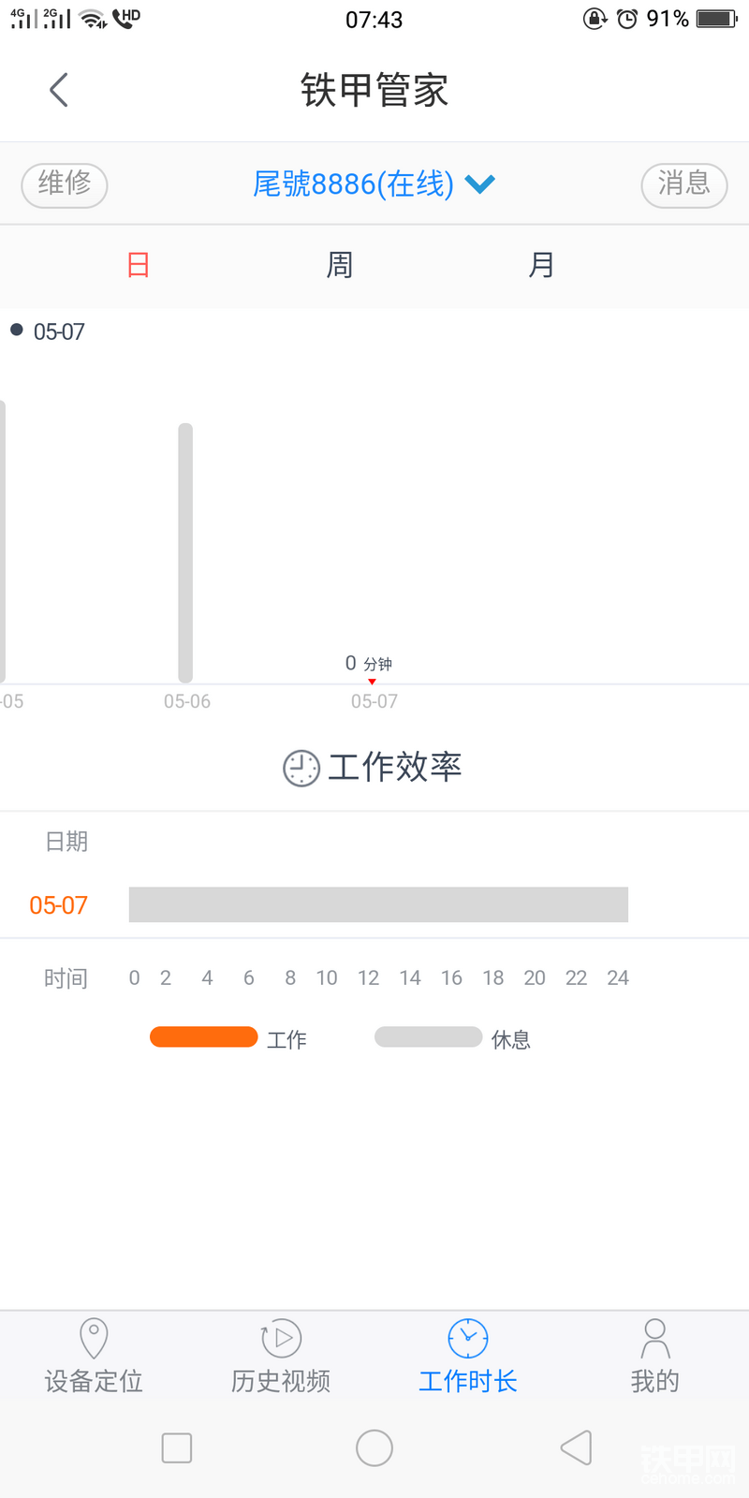Select the 05-06 gray bar in chart

[185, 552]
